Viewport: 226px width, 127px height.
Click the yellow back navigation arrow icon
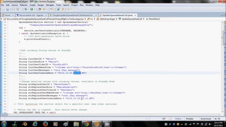[68, 10]
